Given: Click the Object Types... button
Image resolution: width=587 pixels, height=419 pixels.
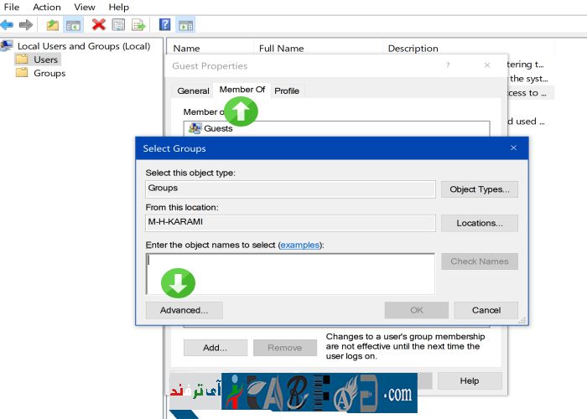Looking at the screenshot, I should (x=479, y=189).
